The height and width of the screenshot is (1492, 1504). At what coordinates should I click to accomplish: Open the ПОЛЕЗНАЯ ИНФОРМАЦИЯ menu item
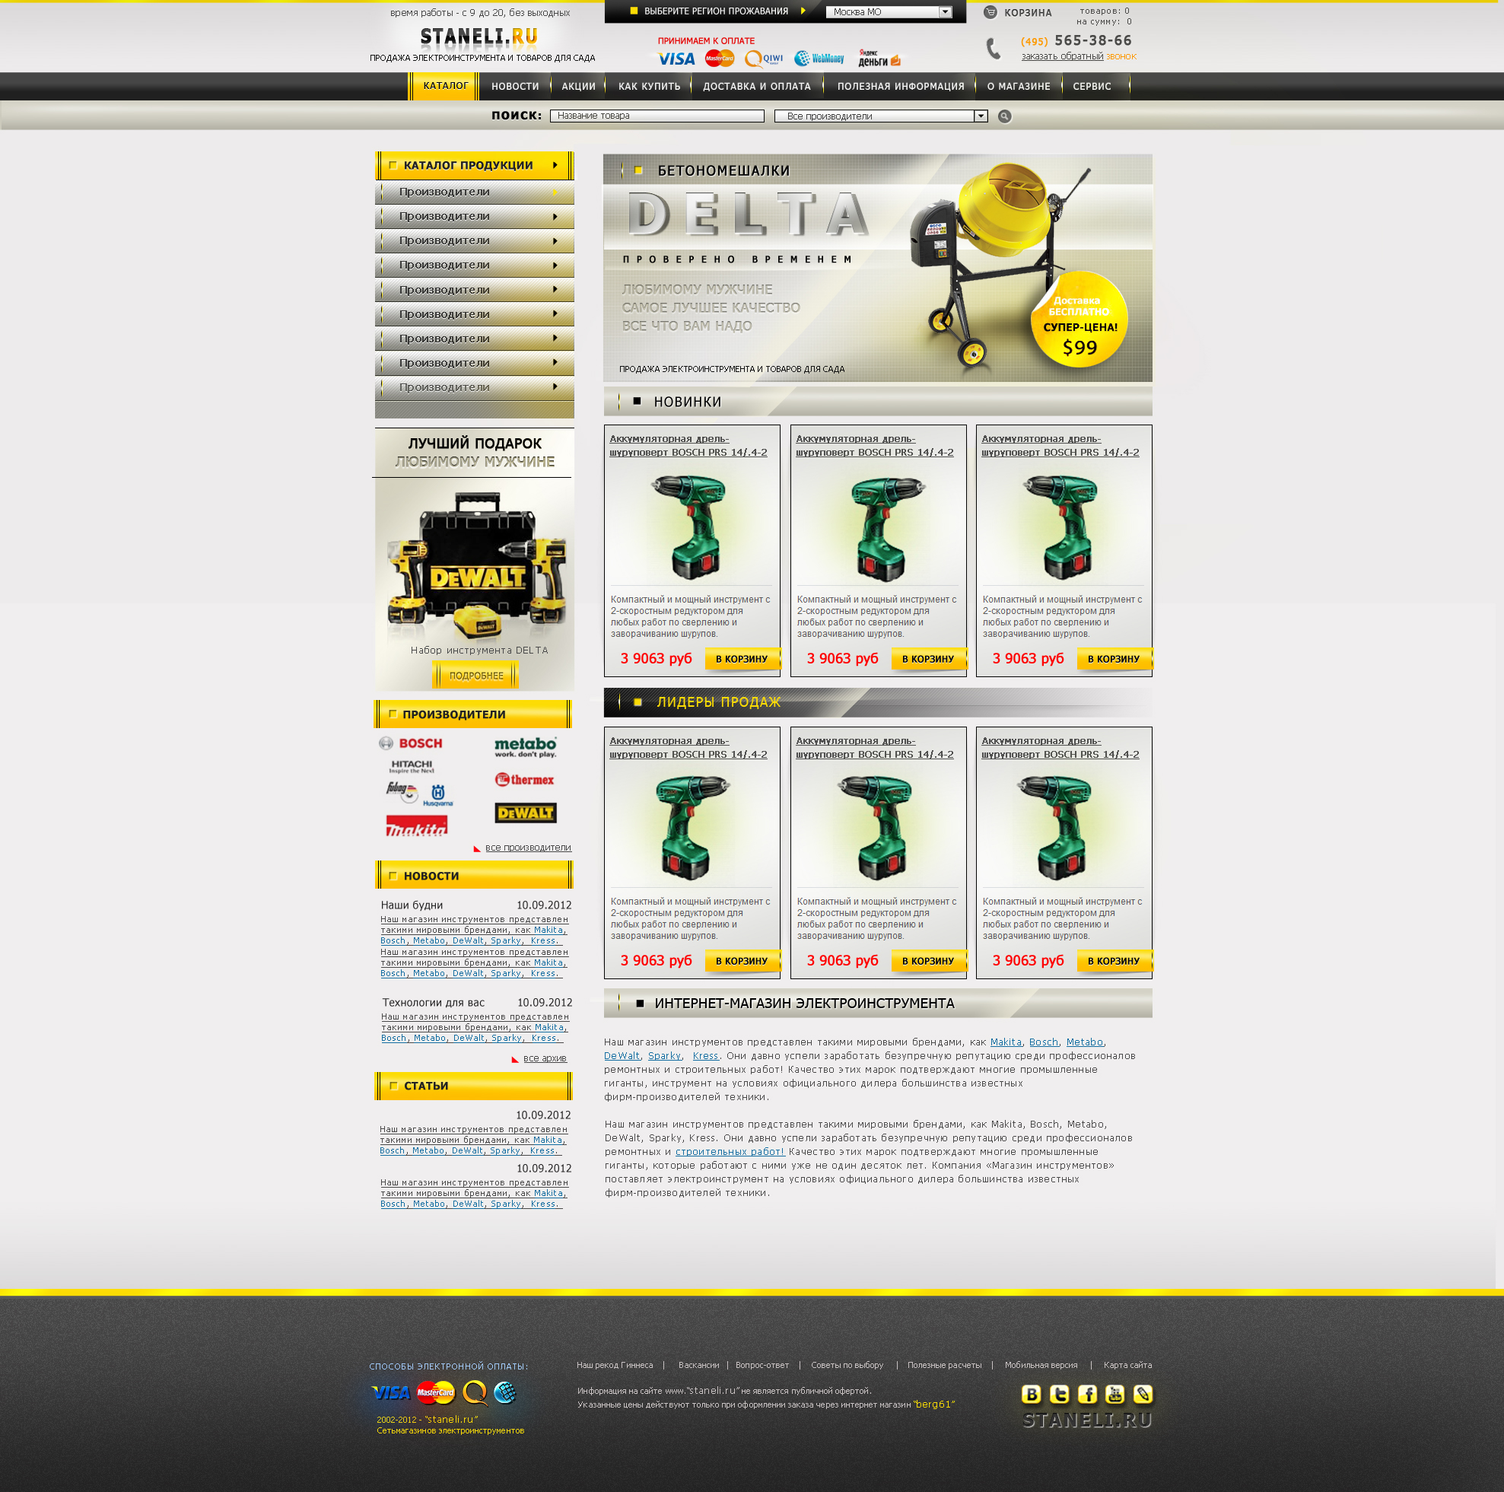click(x=901, y=87)
